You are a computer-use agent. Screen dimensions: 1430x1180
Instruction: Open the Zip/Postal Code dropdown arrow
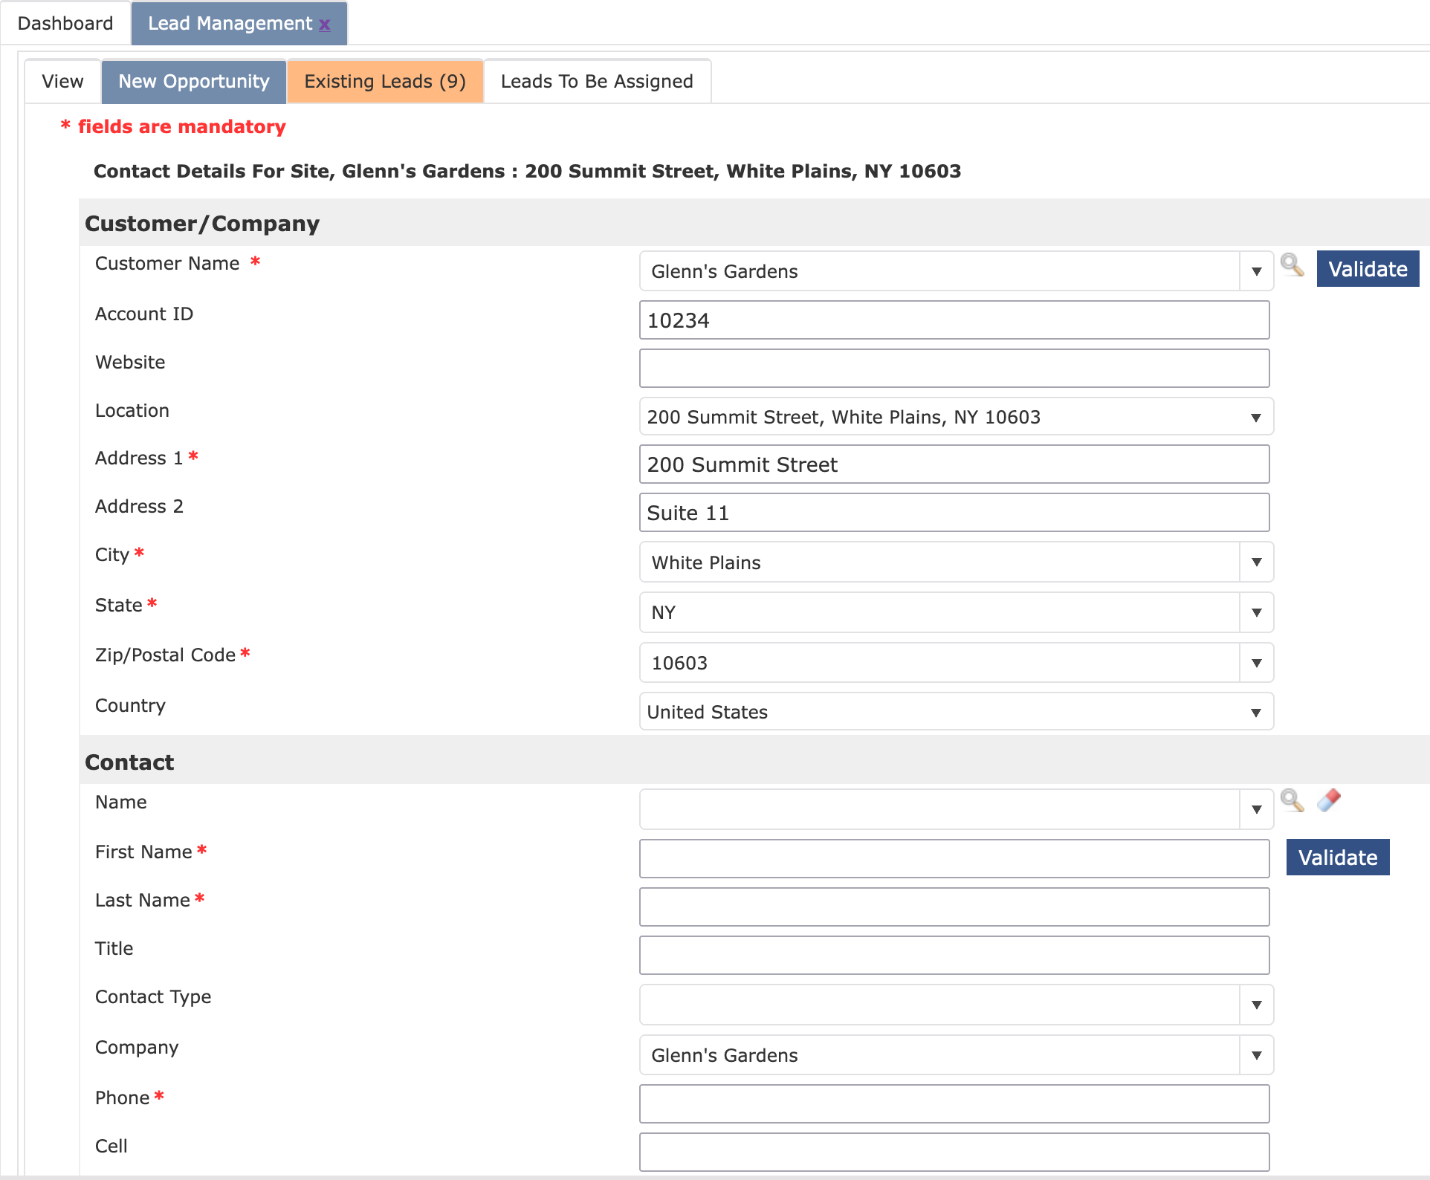(1256, 663)
